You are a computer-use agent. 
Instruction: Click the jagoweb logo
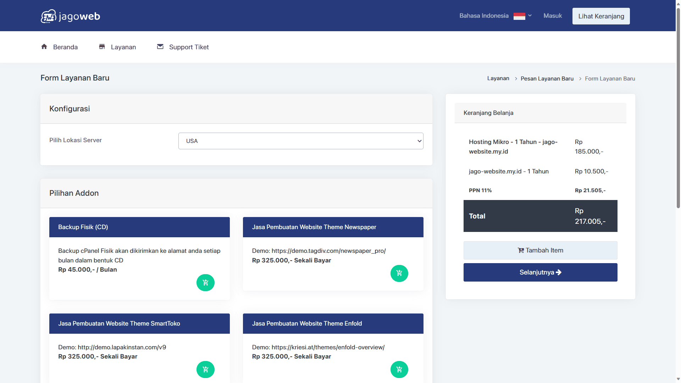[x=70, y=16]
